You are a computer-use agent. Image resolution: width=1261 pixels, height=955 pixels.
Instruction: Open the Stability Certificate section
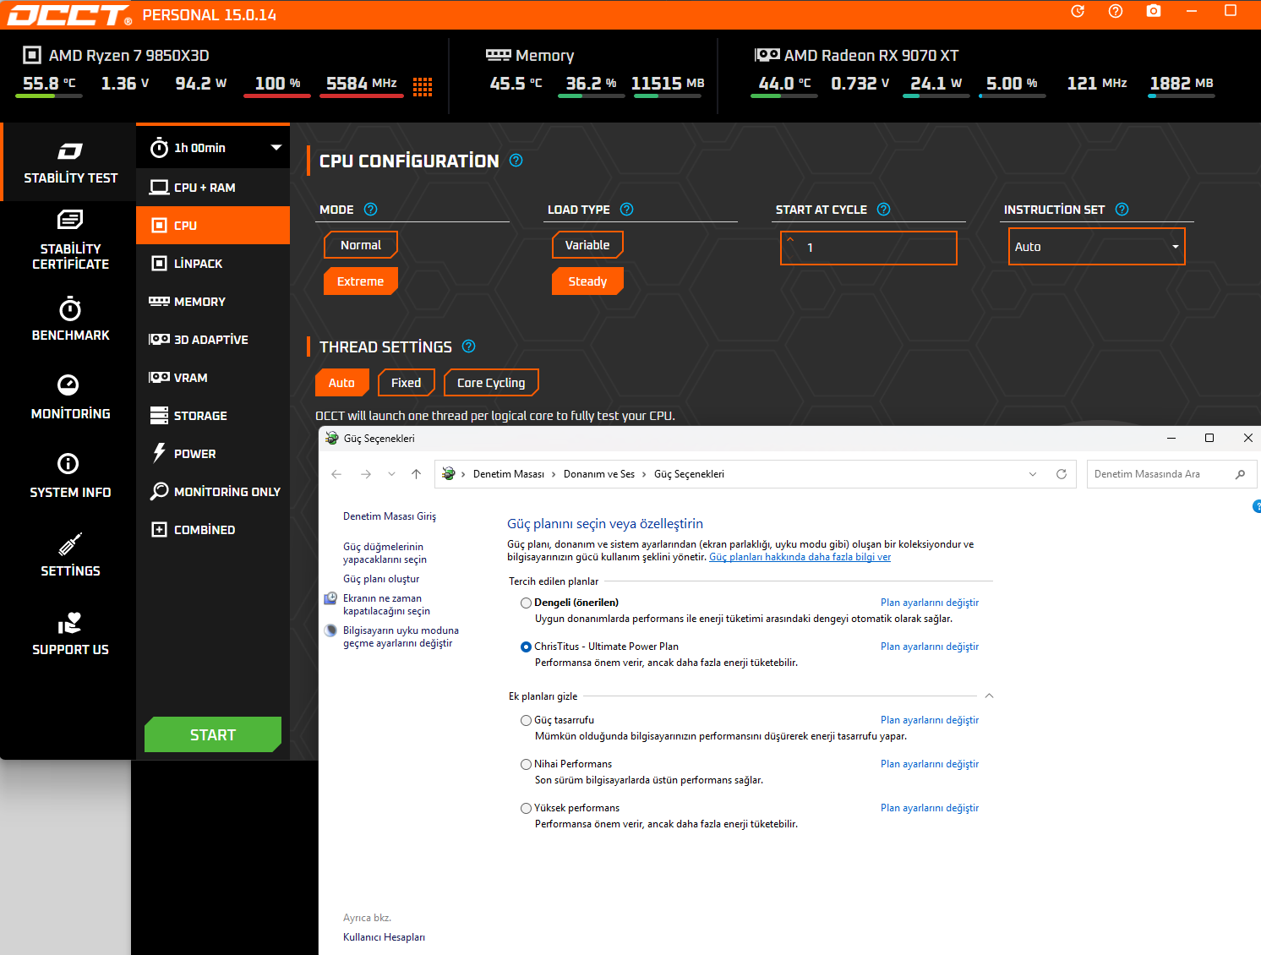click(70, 241)
